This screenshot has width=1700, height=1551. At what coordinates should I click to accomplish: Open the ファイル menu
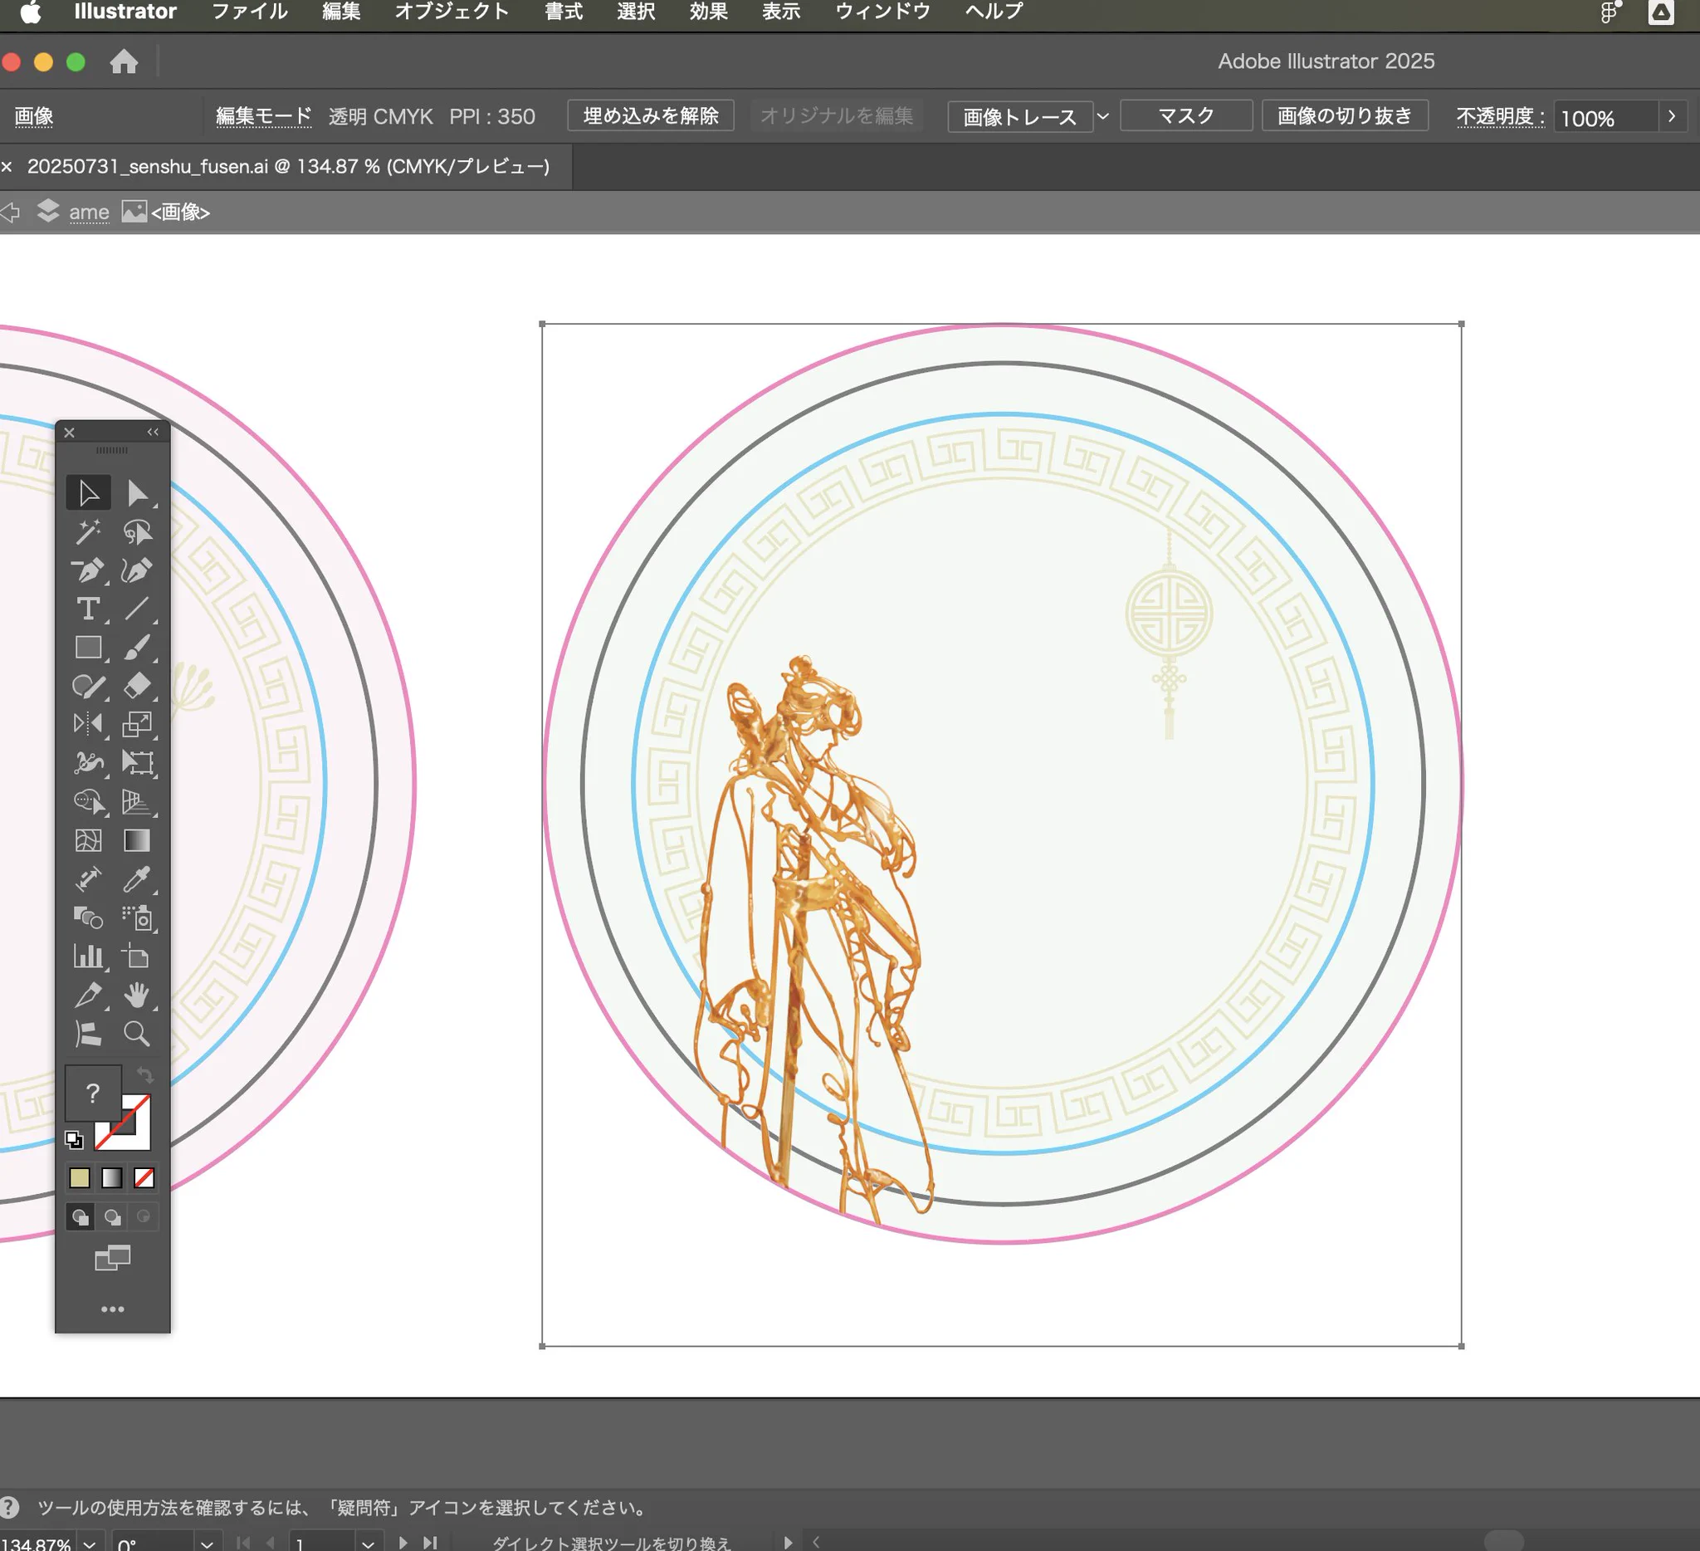(249, 12)
